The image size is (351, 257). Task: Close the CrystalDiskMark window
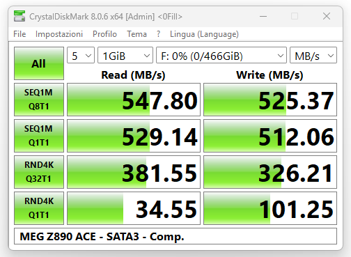(327, 16)
